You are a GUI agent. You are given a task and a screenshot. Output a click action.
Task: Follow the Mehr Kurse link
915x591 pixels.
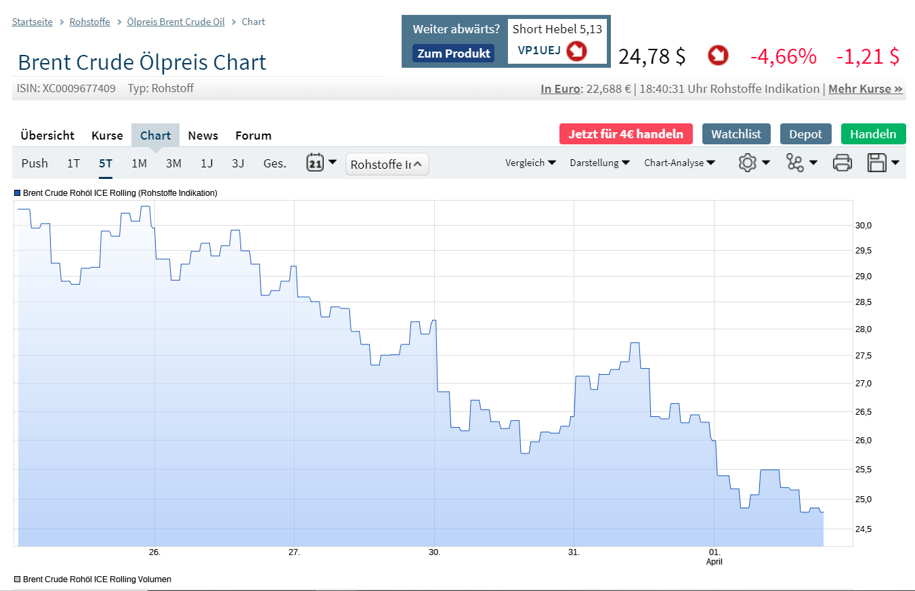click(865, 88)
